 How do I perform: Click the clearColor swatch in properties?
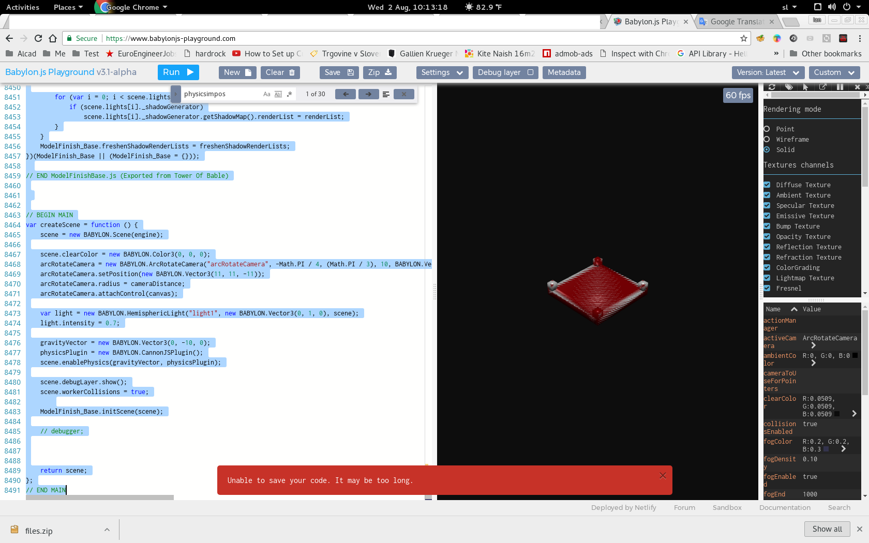point(837,414)
